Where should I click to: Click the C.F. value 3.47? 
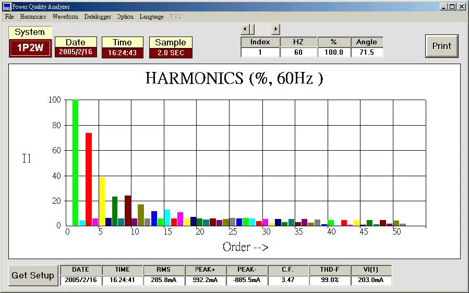(x=288, y=280)
